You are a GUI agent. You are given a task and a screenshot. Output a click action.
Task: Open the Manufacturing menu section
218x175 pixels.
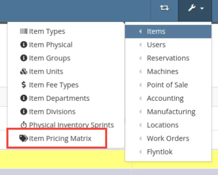168,111
